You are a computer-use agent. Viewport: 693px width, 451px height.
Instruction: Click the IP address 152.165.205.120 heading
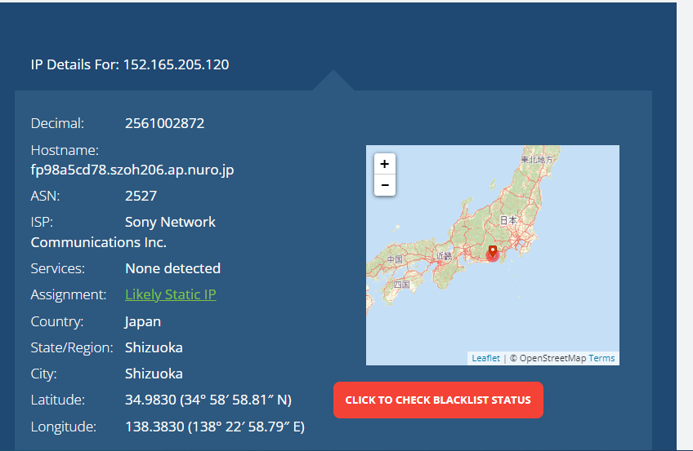pyautogui.click(x=176, y=64)
